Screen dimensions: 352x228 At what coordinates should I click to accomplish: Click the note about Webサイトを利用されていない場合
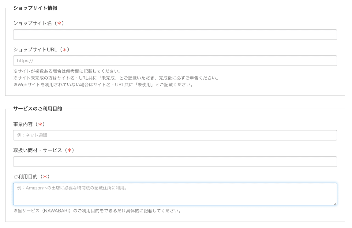pyautogui.click(x=103, y=85)
